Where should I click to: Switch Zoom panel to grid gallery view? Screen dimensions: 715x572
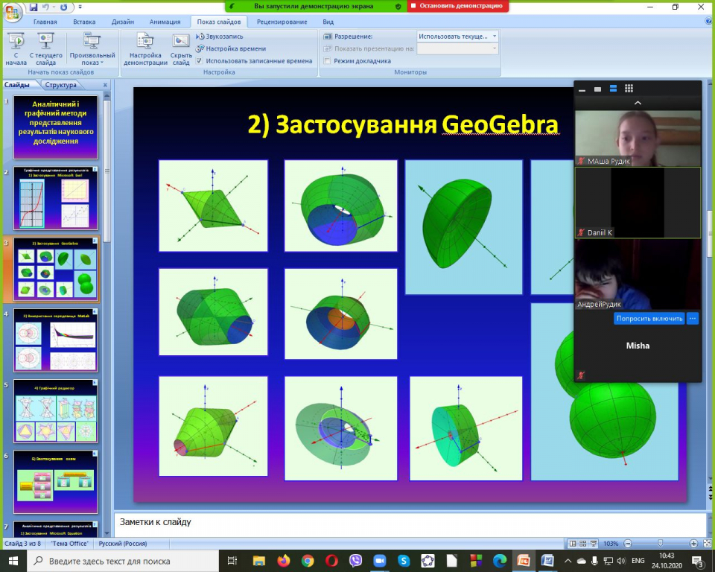pyautogui.click(x=629, y=89)
